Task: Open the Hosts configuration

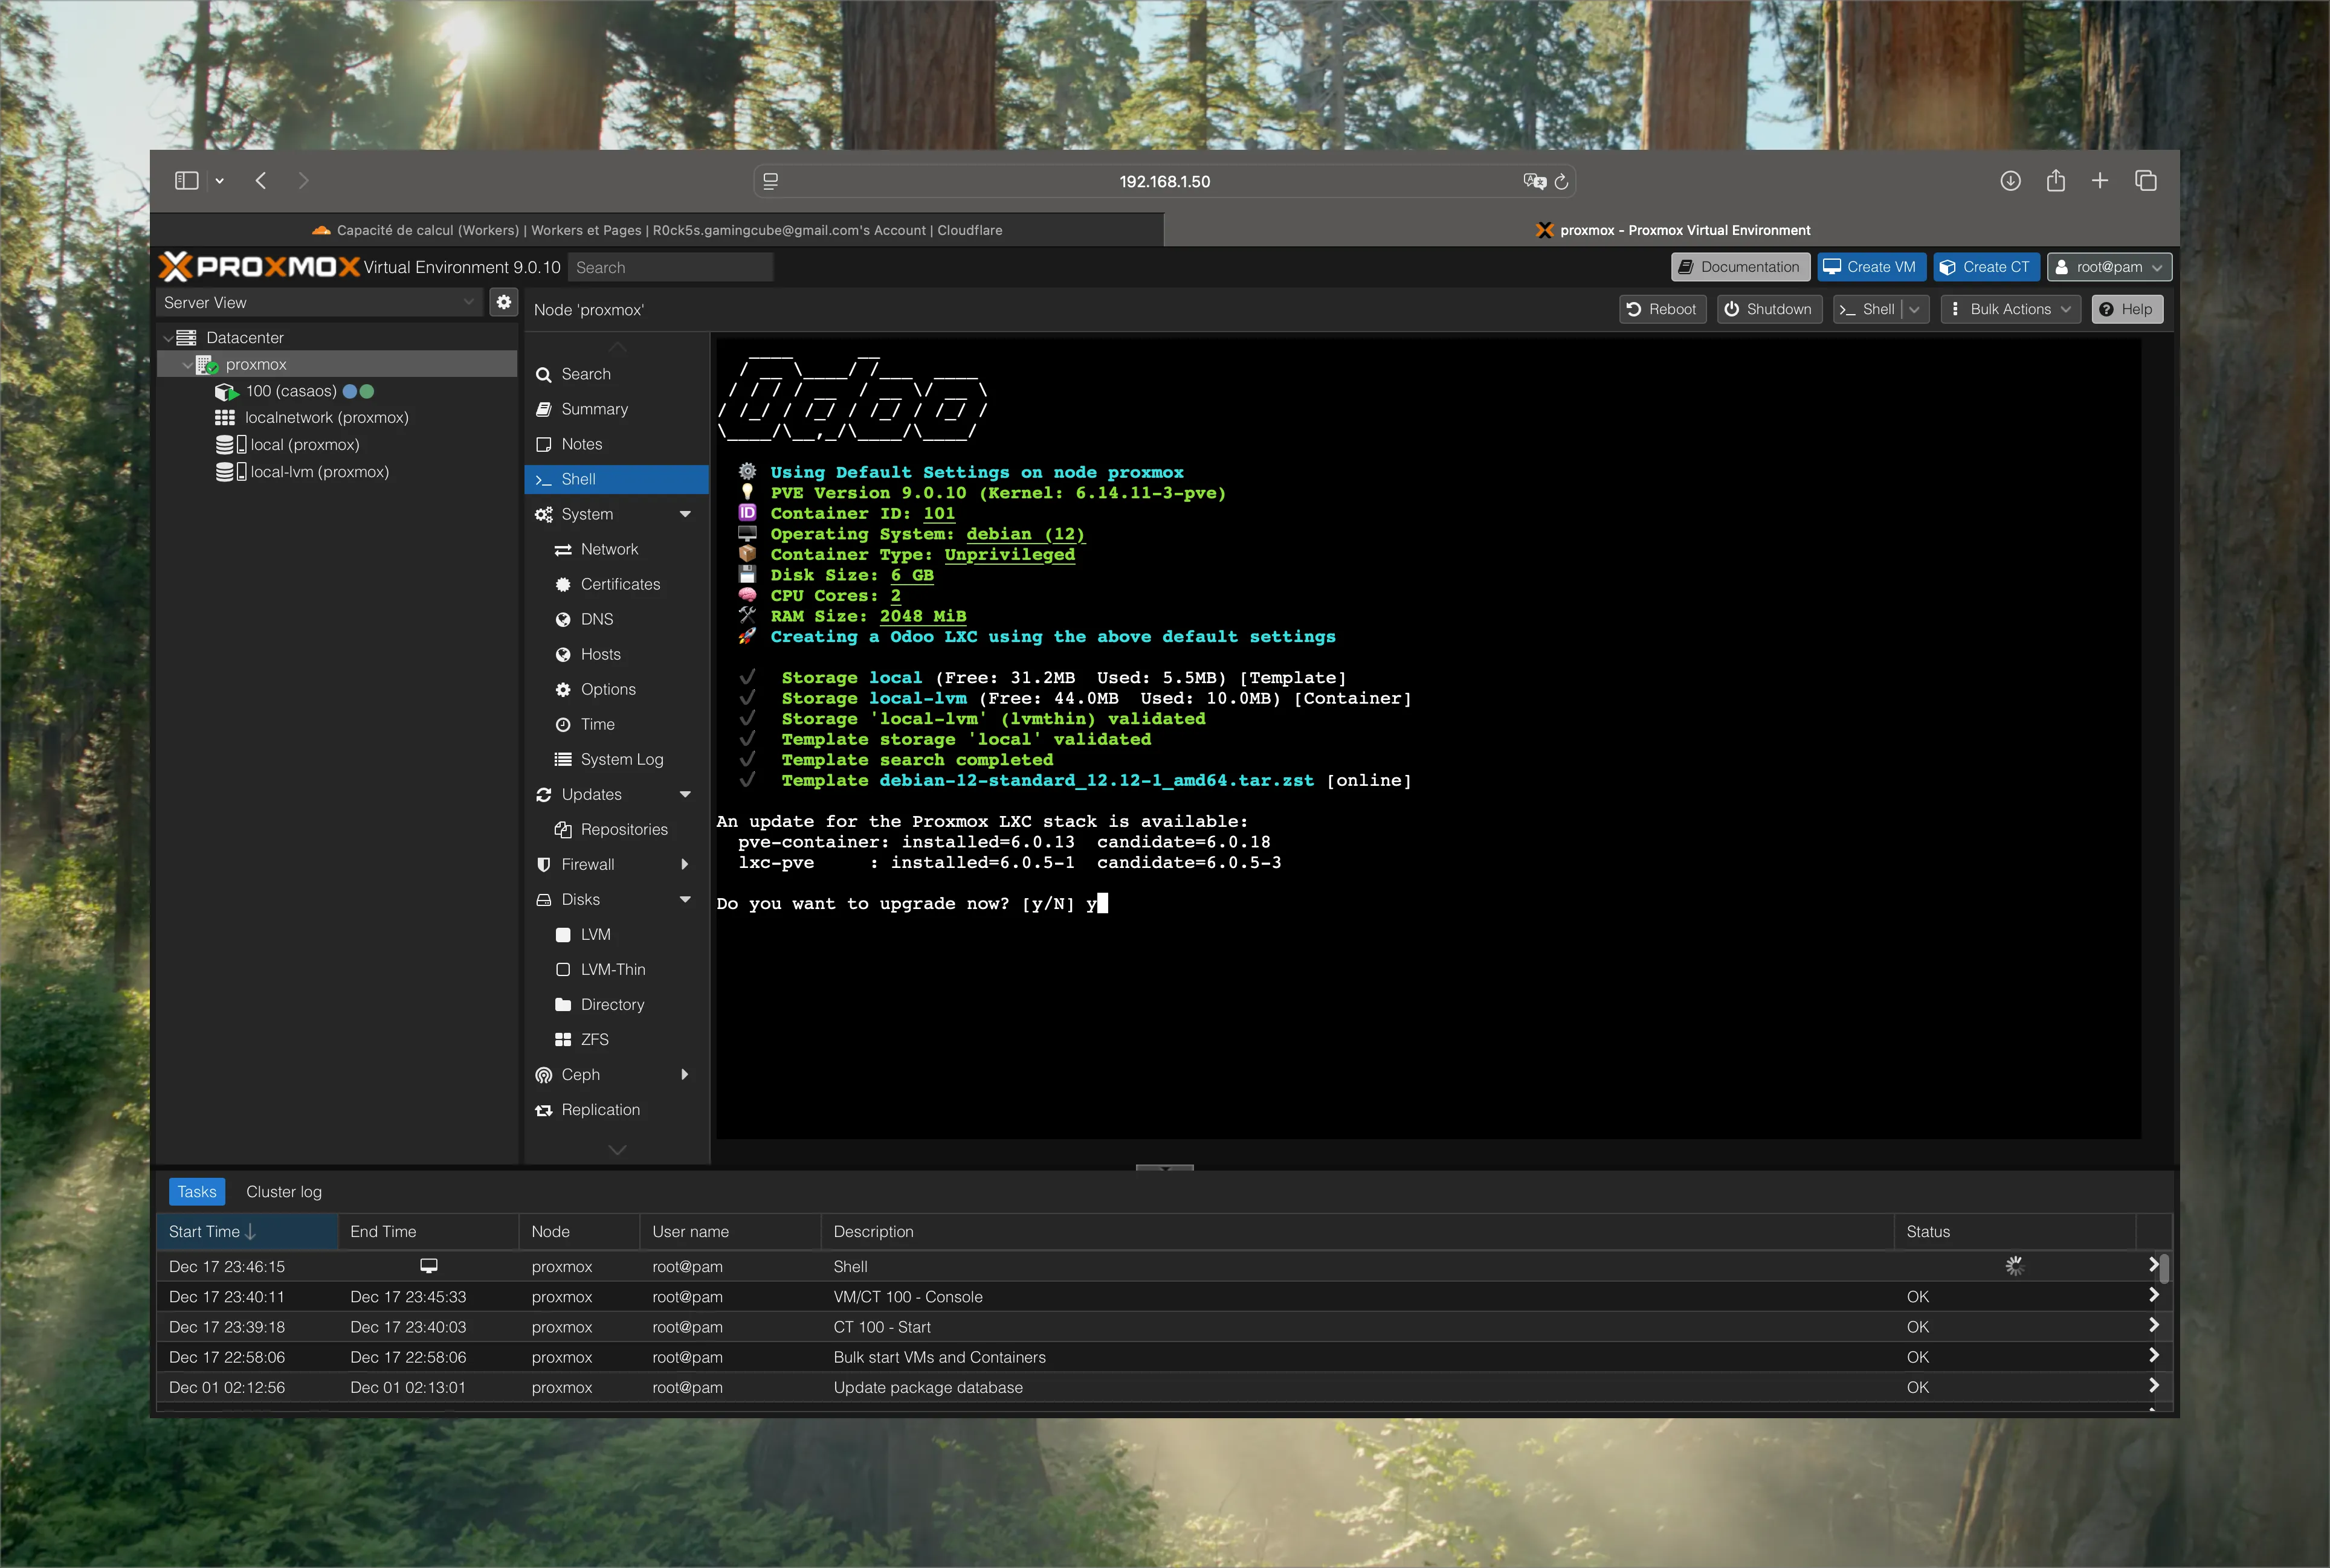Action: click(x=599, y=654)
